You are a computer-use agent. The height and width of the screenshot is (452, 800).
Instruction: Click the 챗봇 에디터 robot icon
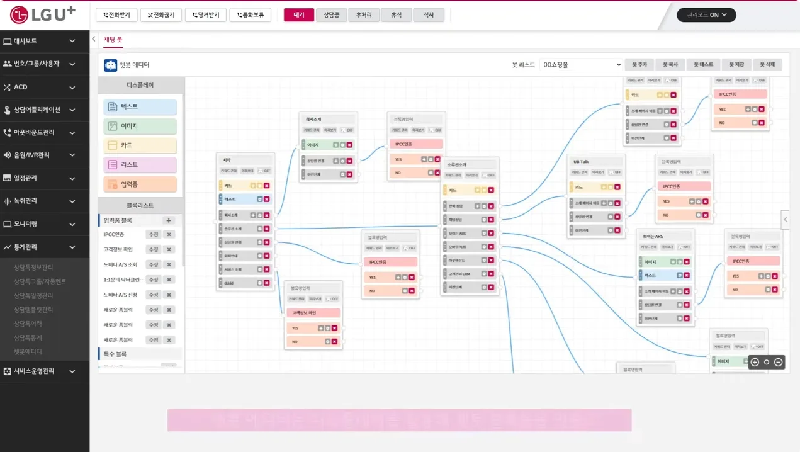click(111, 65)
